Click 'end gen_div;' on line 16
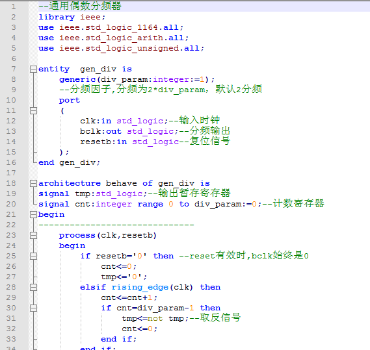This screenshot has height=350, width=370. point(70,162)
